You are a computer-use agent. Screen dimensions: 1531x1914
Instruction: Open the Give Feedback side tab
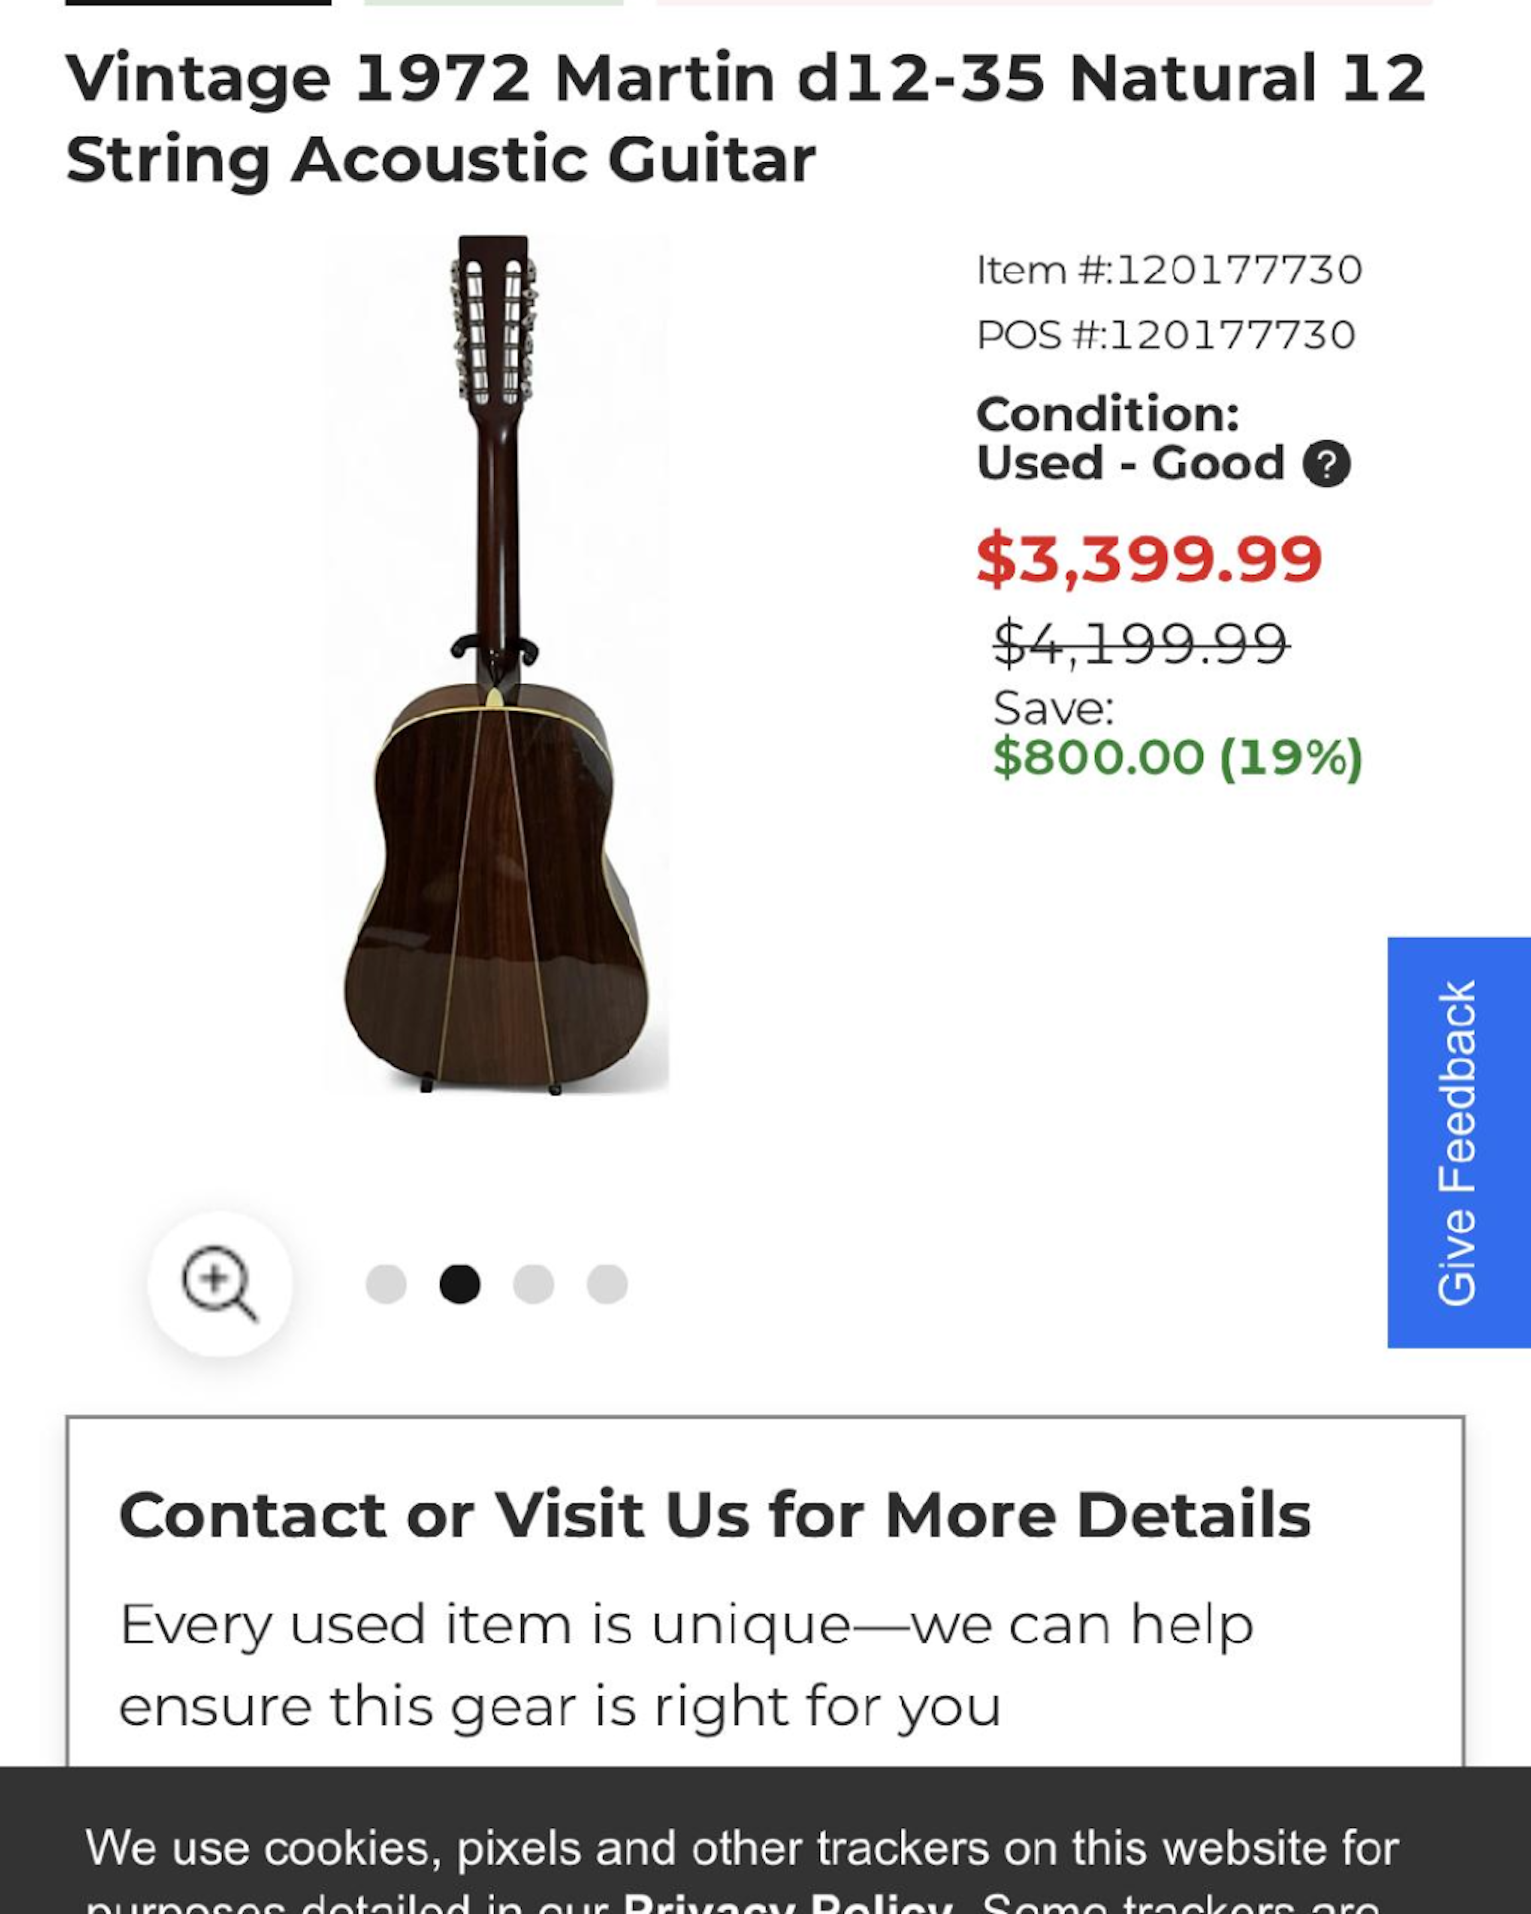point(1458,1142)
